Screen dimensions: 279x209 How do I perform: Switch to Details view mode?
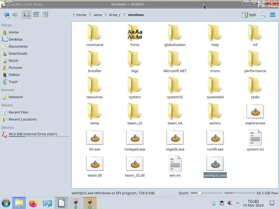46,15
